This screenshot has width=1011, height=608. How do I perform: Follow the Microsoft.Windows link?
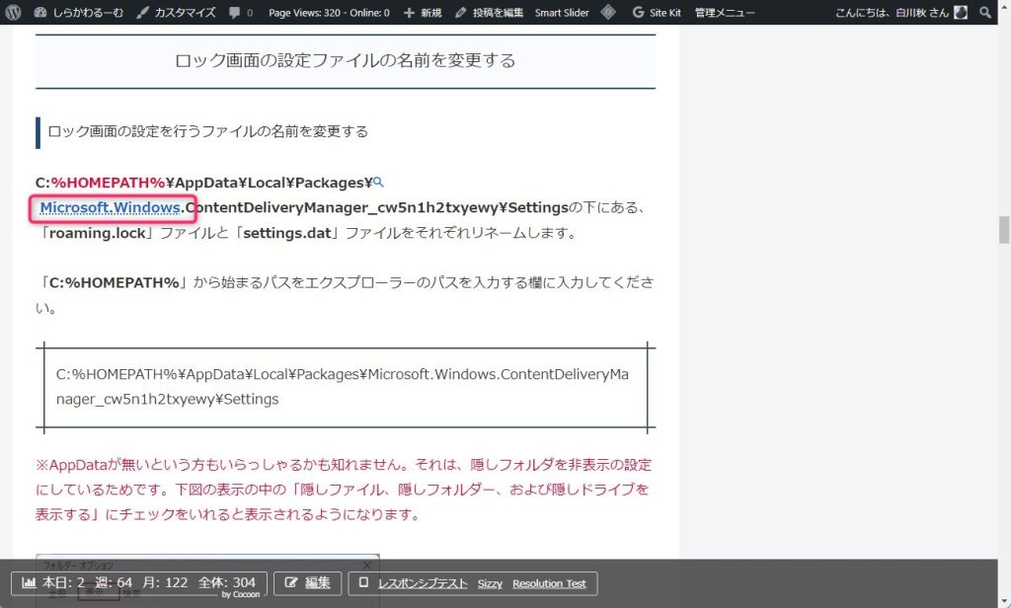pyautogui.click(x=110, y=207)
